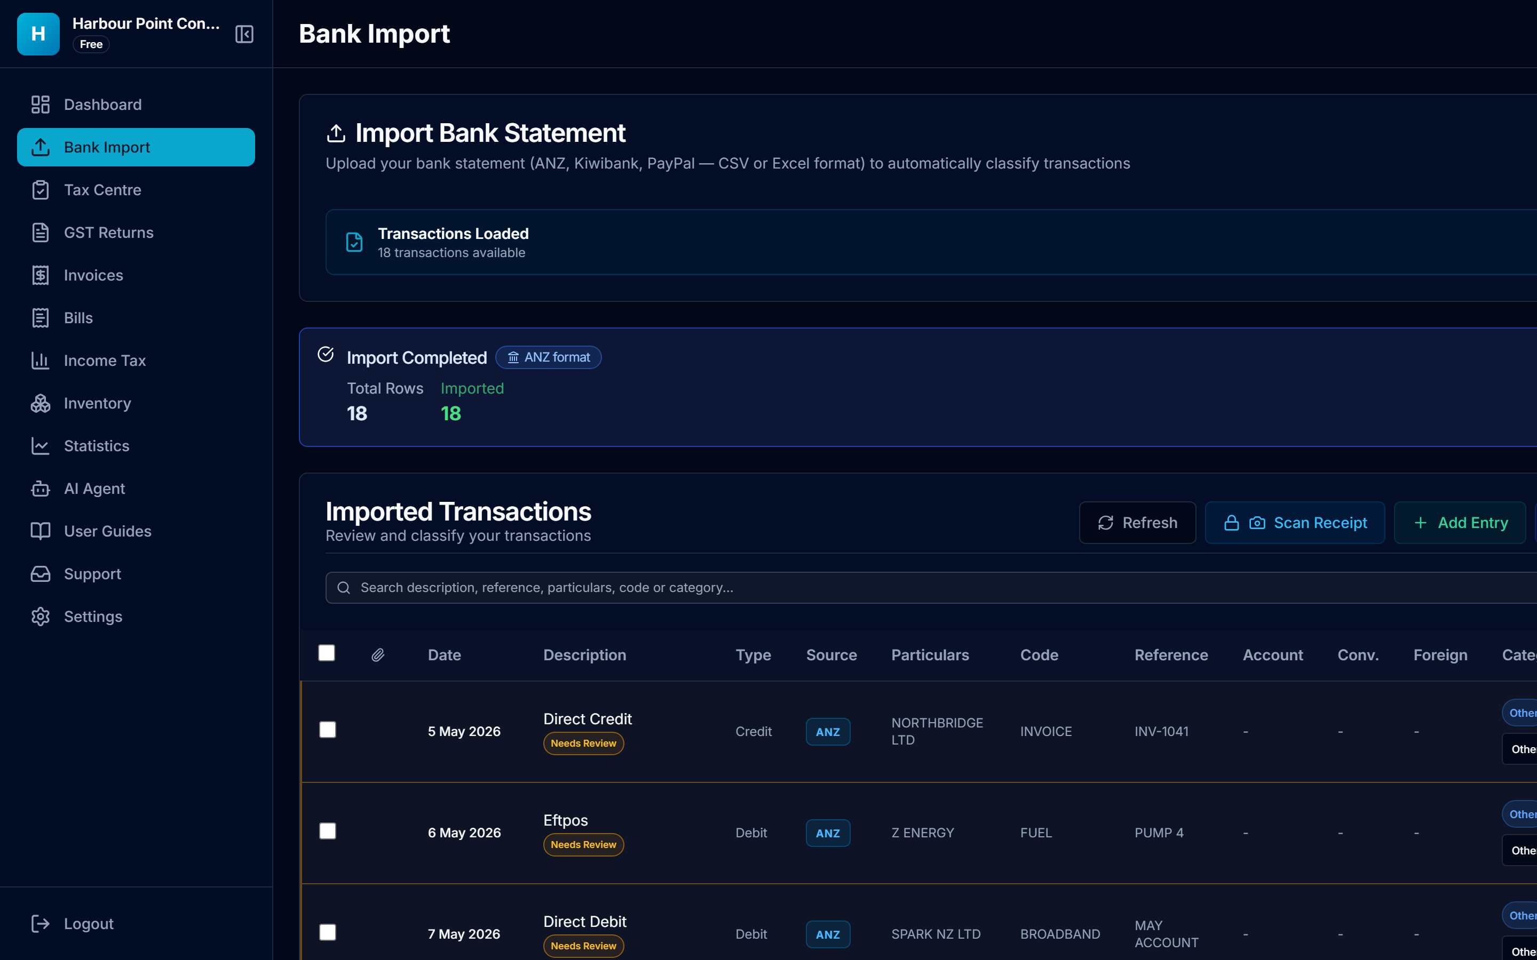Click the search magnifier icon
Screen dimensions: 1537x960
[x=344, y=588]
